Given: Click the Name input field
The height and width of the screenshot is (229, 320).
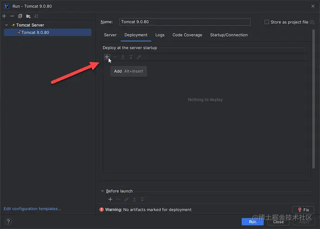Looking at the screenshot, I should 185,22.
